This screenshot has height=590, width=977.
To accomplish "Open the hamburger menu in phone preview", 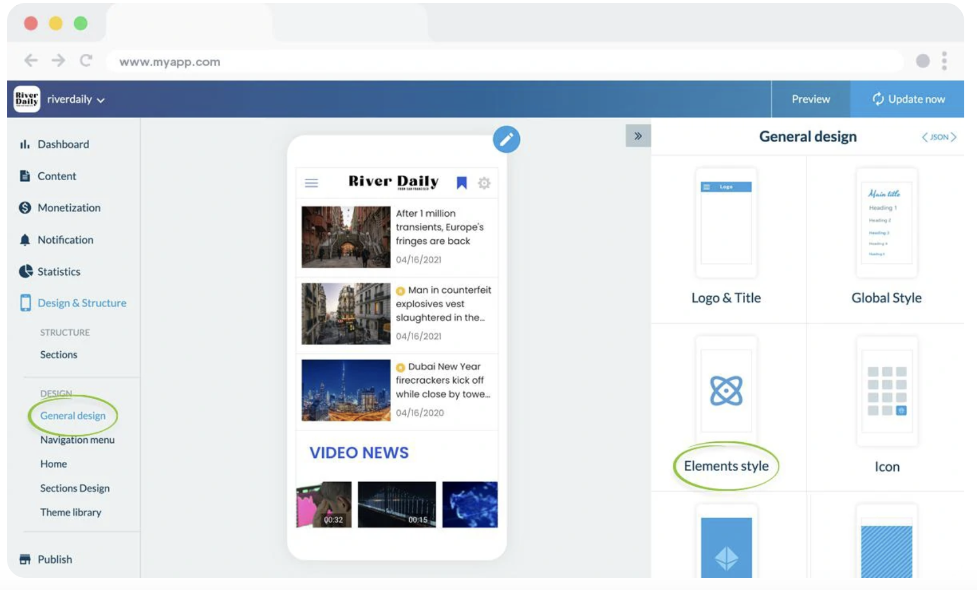I will (x=311, y=183).
